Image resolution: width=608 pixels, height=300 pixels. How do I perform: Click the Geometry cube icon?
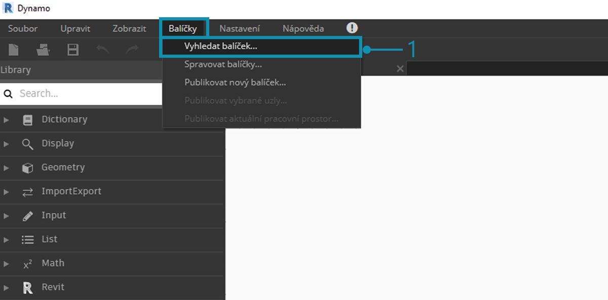pos(28,168)
